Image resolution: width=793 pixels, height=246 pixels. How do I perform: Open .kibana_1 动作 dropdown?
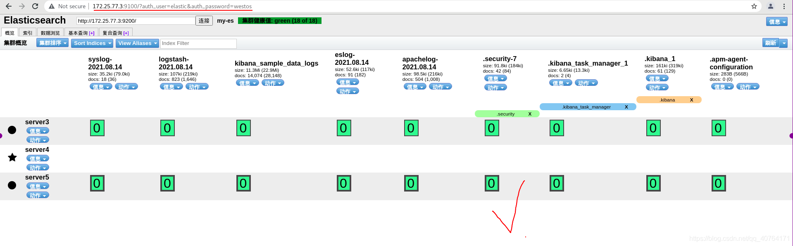point(657,88)
